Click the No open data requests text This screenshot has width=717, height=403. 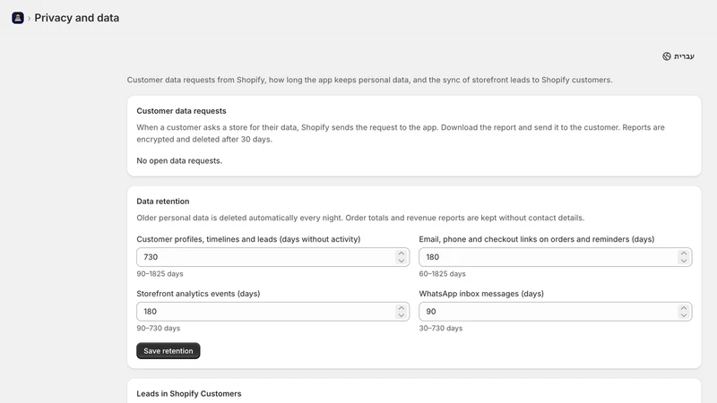tap(179, 161)
